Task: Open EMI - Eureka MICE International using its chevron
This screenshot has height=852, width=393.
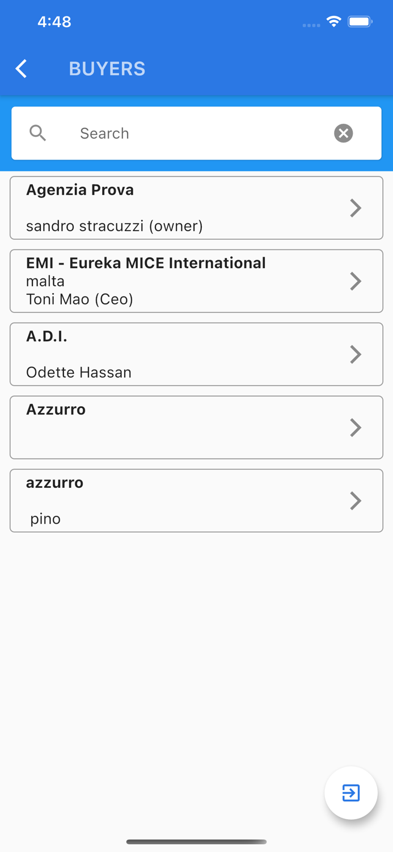Action: (356, 281)
